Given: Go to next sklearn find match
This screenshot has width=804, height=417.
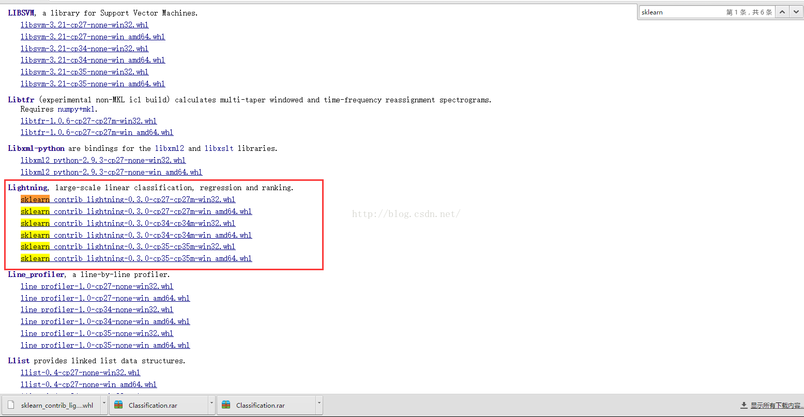Looking at the screenshot, I should (x=796, y=12).
